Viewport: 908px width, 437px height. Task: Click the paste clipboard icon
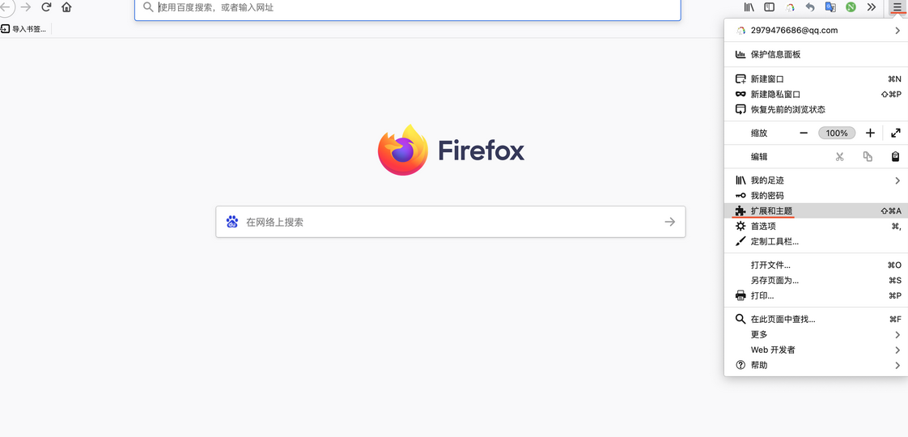click(895, 156)
